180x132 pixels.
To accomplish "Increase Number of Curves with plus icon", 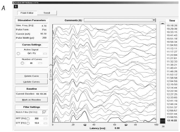I will coord(22,63).
